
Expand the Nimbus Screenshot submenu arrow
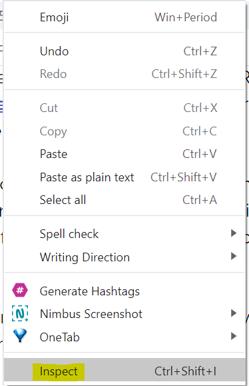point(234,313)
